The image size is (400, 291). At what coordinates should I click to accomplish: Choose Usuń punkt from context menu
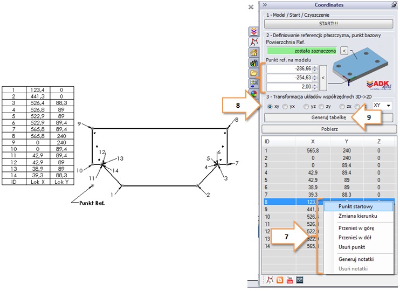[358, 247]
